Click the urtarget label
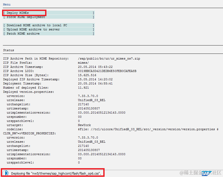This screenshot has height=177, width=223. tap(15, 125)
